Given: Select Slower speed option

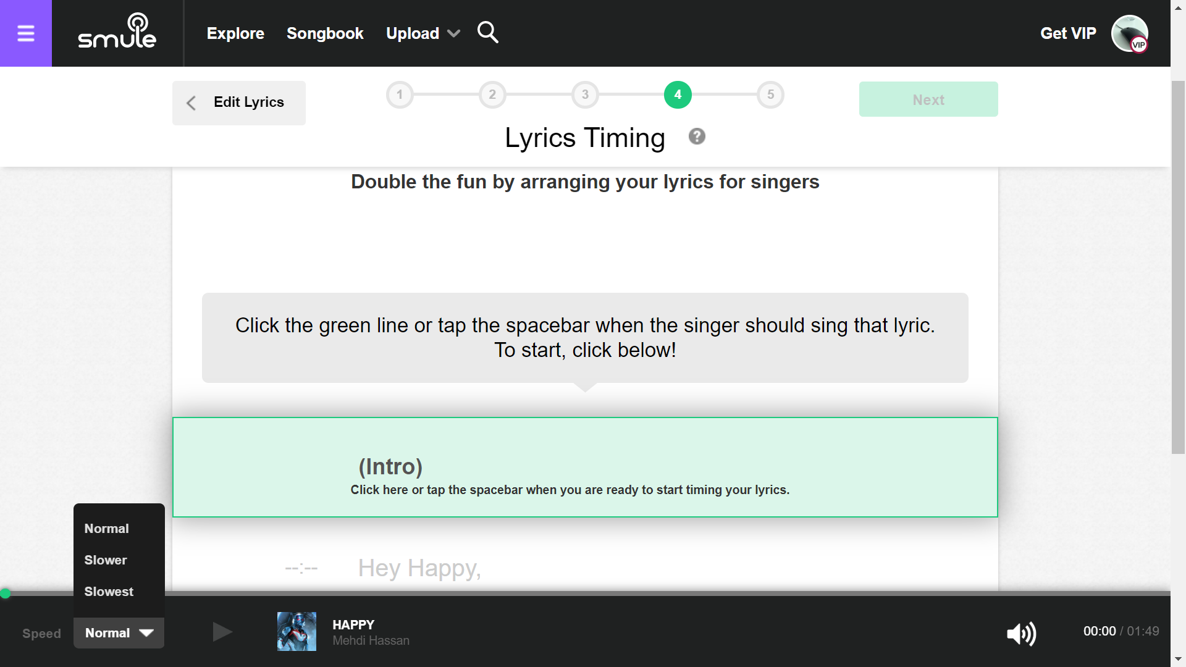Looking at the screenshot, I should click(x=106, y=560).
